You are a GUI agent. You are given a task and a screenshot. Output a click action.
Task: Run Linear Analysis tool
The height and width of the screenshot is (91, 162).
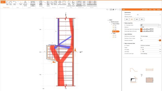click(x=84, y=4)
